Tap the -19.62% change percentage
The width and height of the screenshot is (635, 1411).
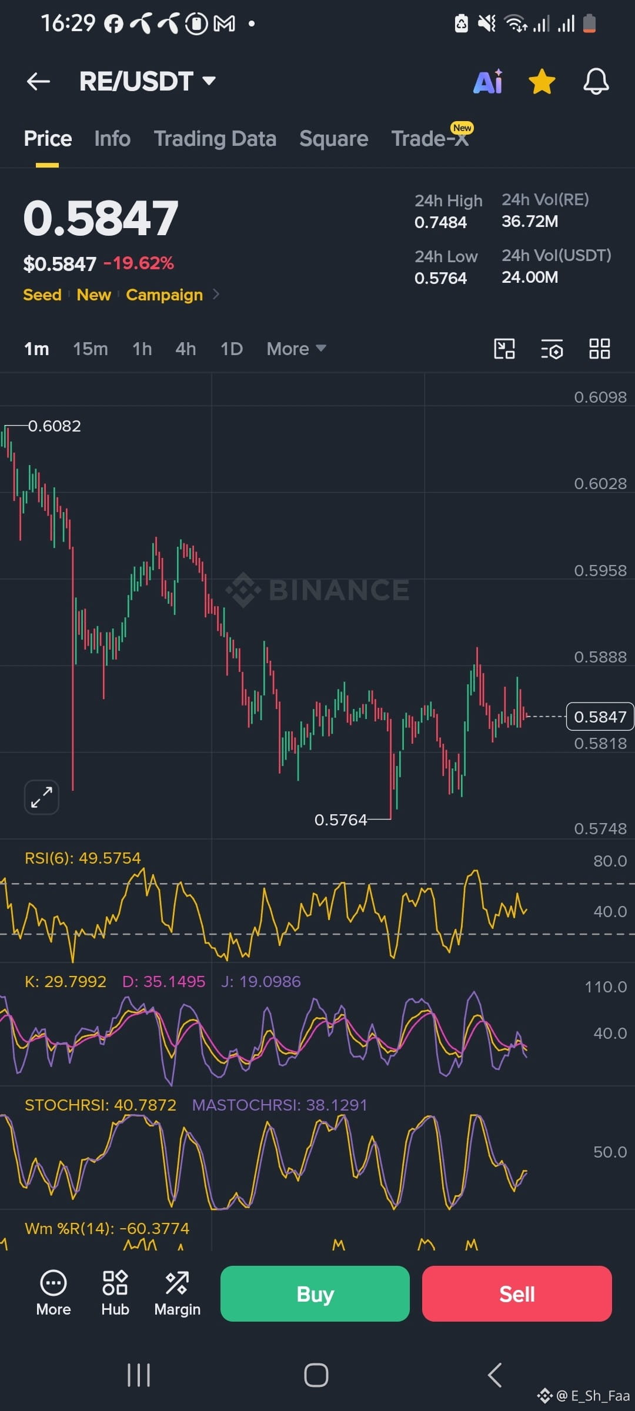click(x=139, y=263)
